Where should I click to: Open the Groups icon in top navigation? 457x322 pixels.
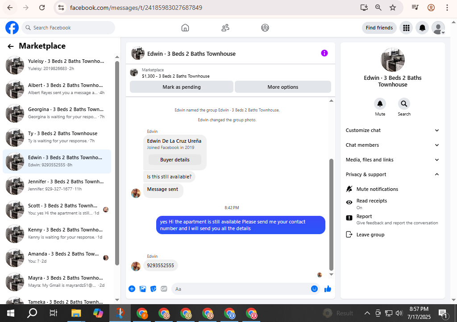click(x=265, y=28)
